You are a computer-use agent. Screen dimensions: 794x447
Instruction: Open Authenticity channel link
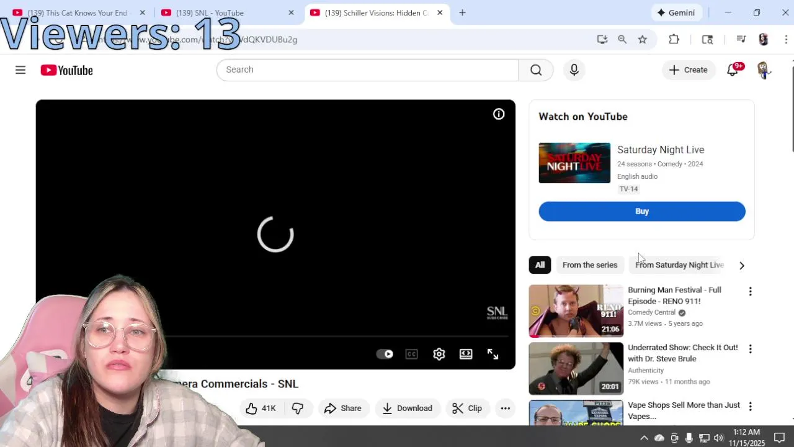pyautogui.click(x=646, y=370)
